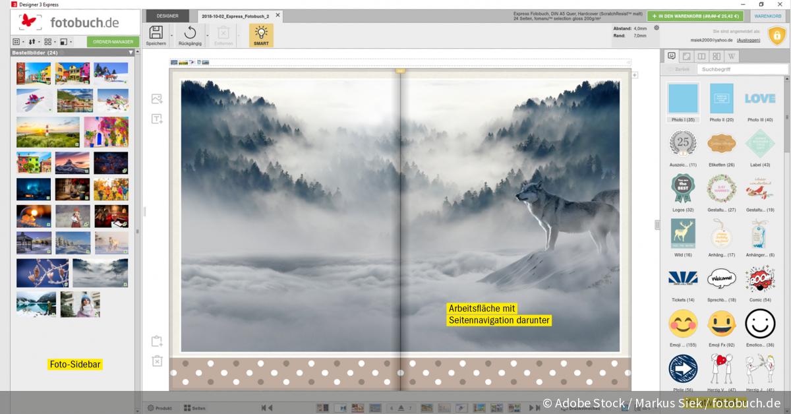This screenshot has width=791, height=414.
Task: Open the dropdown arrow beside Rückgängig
Action: click(x=207, y=36)
